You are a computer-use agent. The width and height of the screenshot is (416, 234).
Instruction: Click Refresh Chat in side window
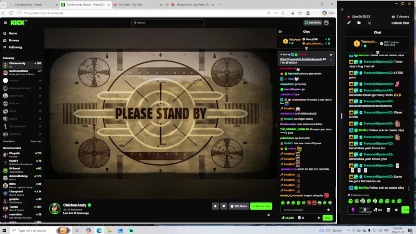point(400,23)
